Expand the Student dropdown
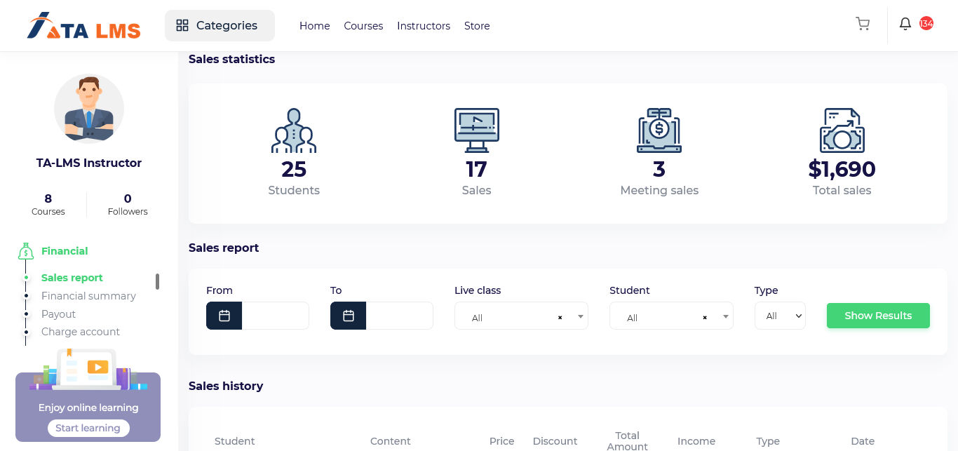Viewport: 958px width, 451px height. pyautogui.click(x=724, y=316)
